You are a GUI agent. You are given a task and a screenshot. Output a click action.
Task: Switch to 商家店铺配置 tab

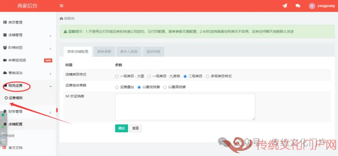78,51
